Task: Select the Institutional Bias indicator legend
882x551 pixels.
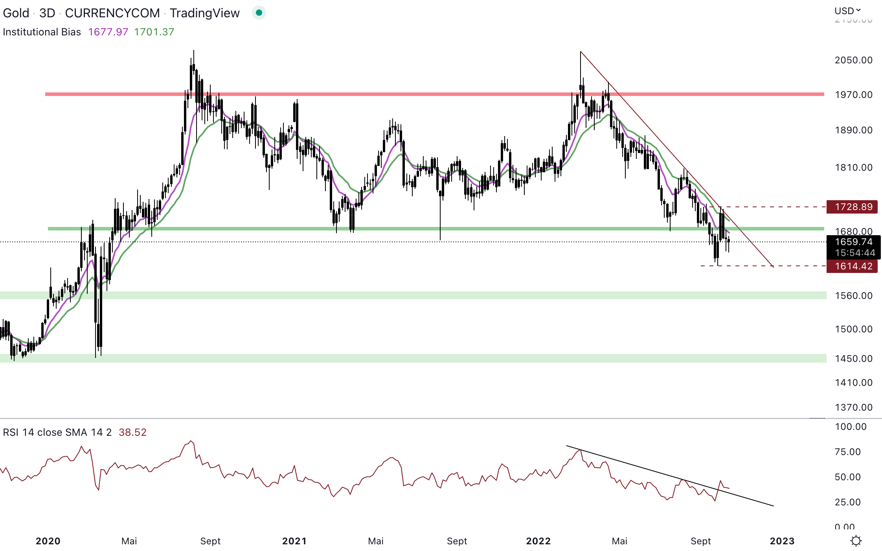Action: tap(42, 32)
